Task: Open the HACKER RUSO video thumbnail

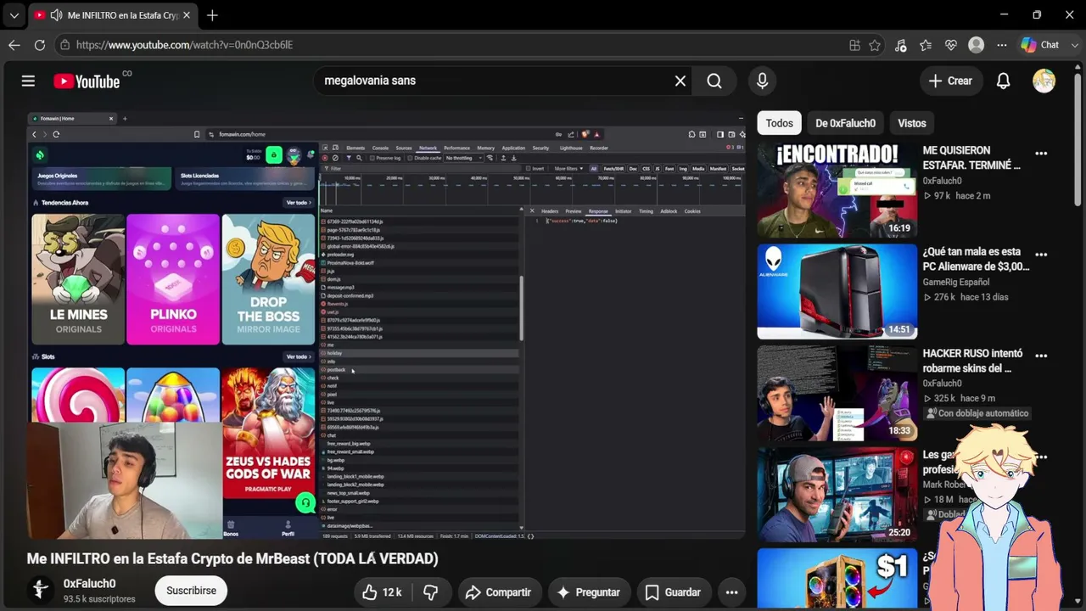Action: [x=837, y=392]
